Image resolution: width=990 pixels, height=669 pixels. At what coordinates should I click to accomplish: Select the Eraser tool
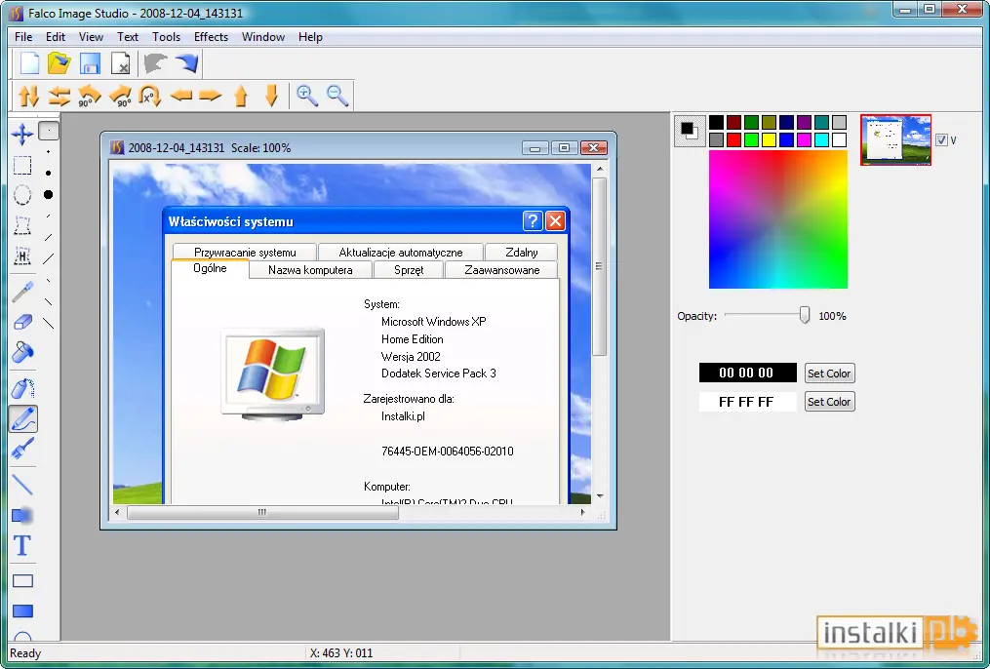tap(22, 323)
